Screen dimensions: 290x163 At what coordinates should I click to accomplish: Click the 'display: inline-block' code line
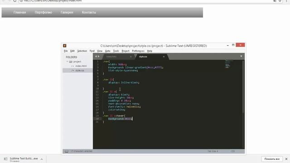(124, 82)
